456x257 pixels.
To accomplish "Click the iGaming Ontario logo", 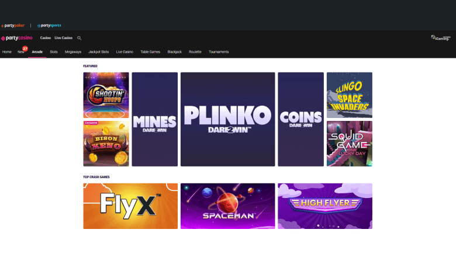I will pos(441,38).
